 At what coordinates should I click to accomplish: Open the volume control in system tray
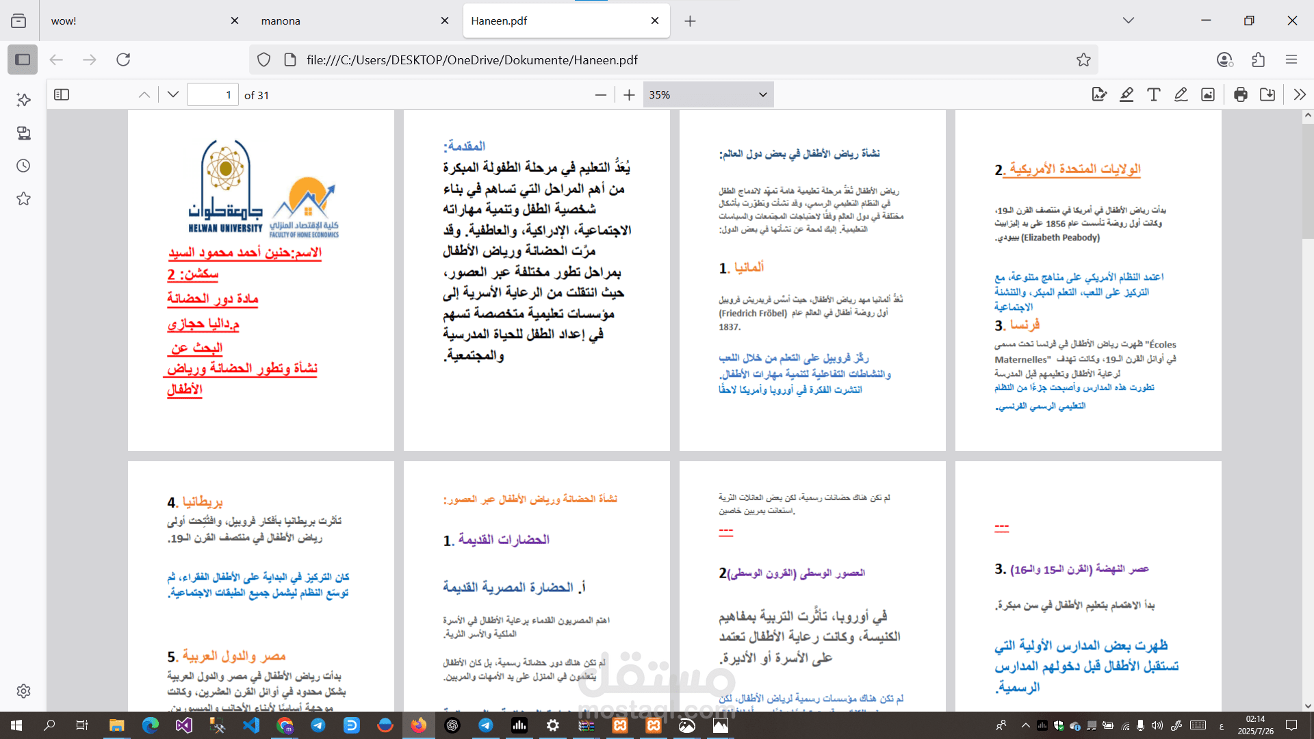point(1157,725)
